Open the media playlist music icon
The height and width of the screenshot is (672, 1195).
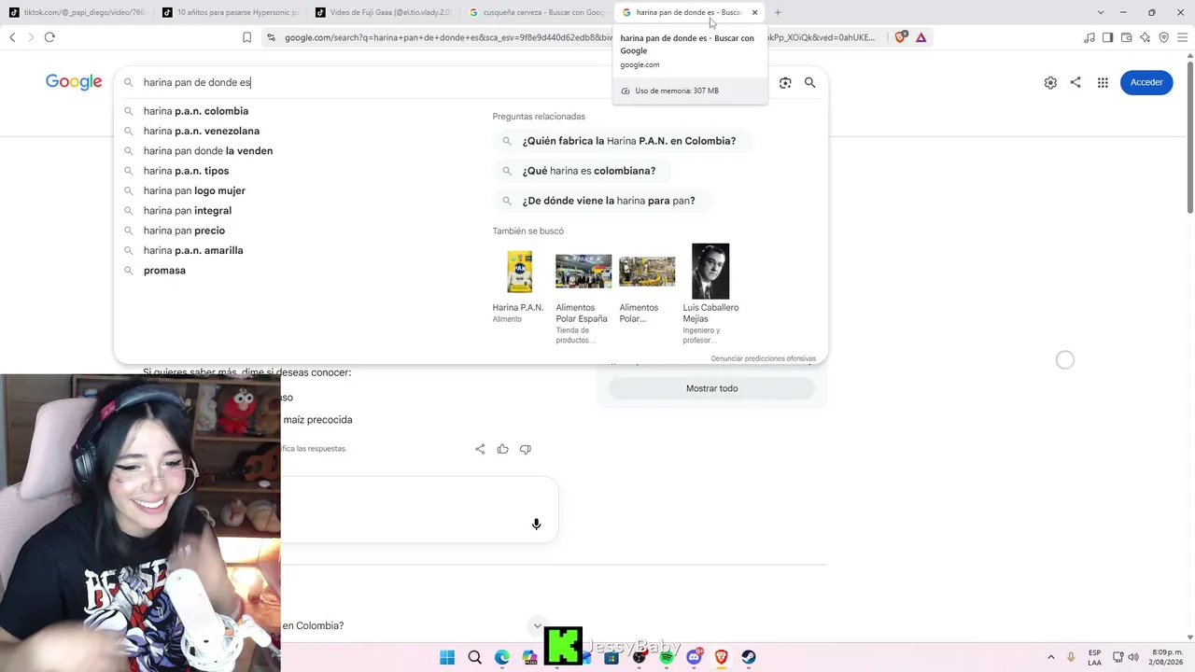click(1089, 37)
